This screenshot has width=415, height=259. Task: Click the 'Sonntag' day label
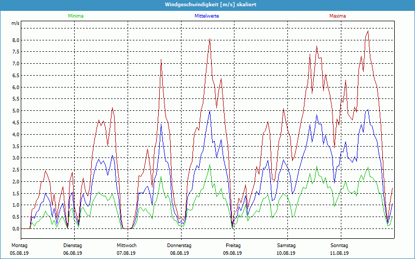pos(339,246)
